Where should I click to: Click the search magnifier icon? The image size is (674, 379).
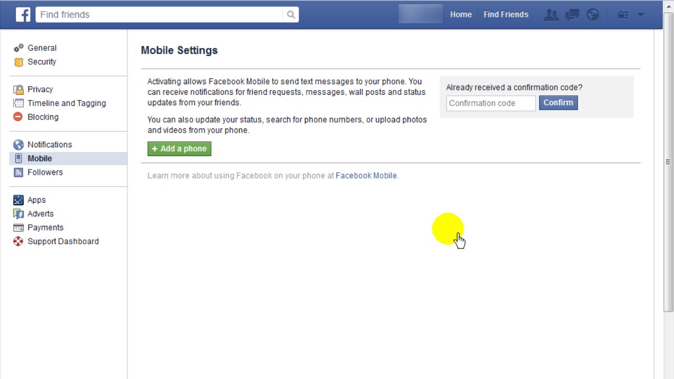point(291,15)
